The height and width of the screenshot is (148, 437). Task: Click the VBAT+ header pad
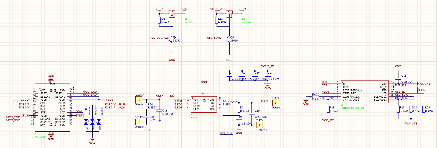[x=139, y=100]
